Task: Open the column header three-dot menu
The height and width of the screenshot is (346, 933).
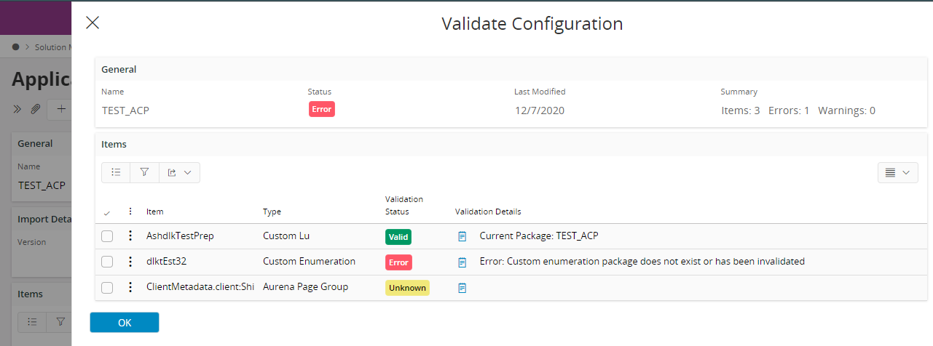Action: pos(130,212)
